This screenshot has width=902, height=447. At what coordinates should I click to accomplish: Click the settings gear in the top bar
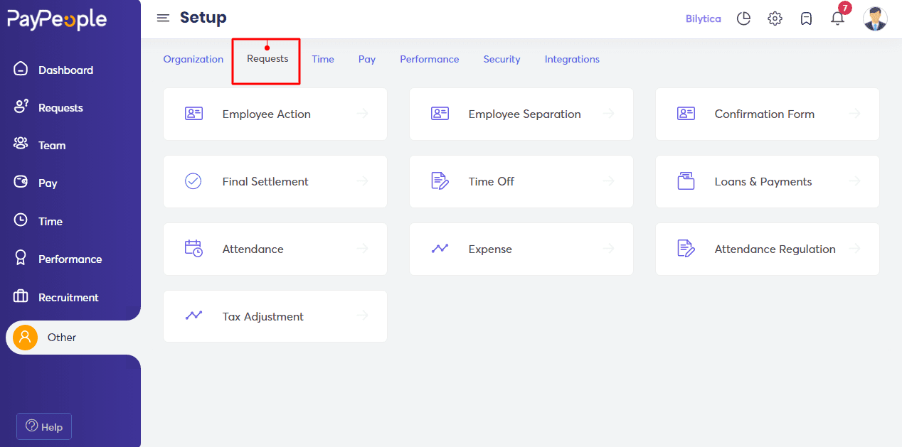pos(775,18)
